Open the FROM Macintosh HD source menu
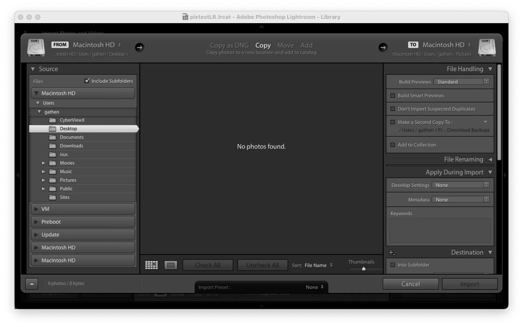The height and width of the screenshot is (327, 523). 97,45
